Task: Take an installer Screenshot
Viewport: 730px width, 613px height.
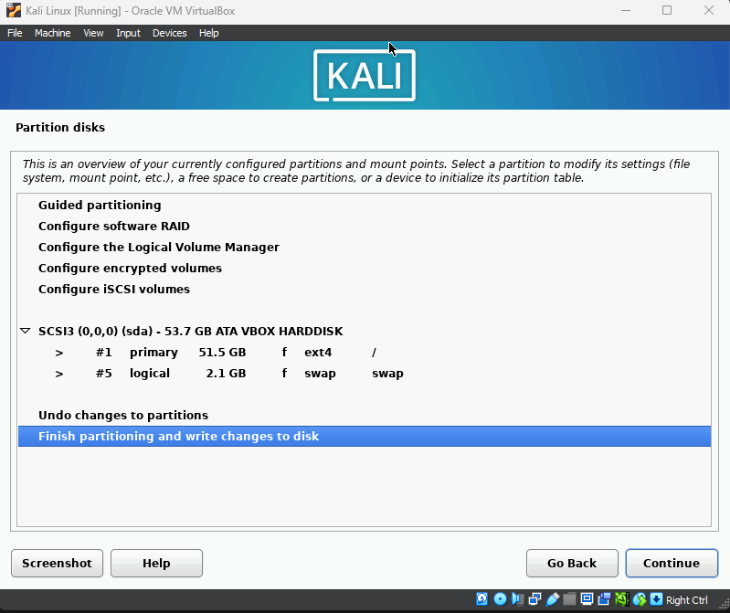Action: click(57, 564)
